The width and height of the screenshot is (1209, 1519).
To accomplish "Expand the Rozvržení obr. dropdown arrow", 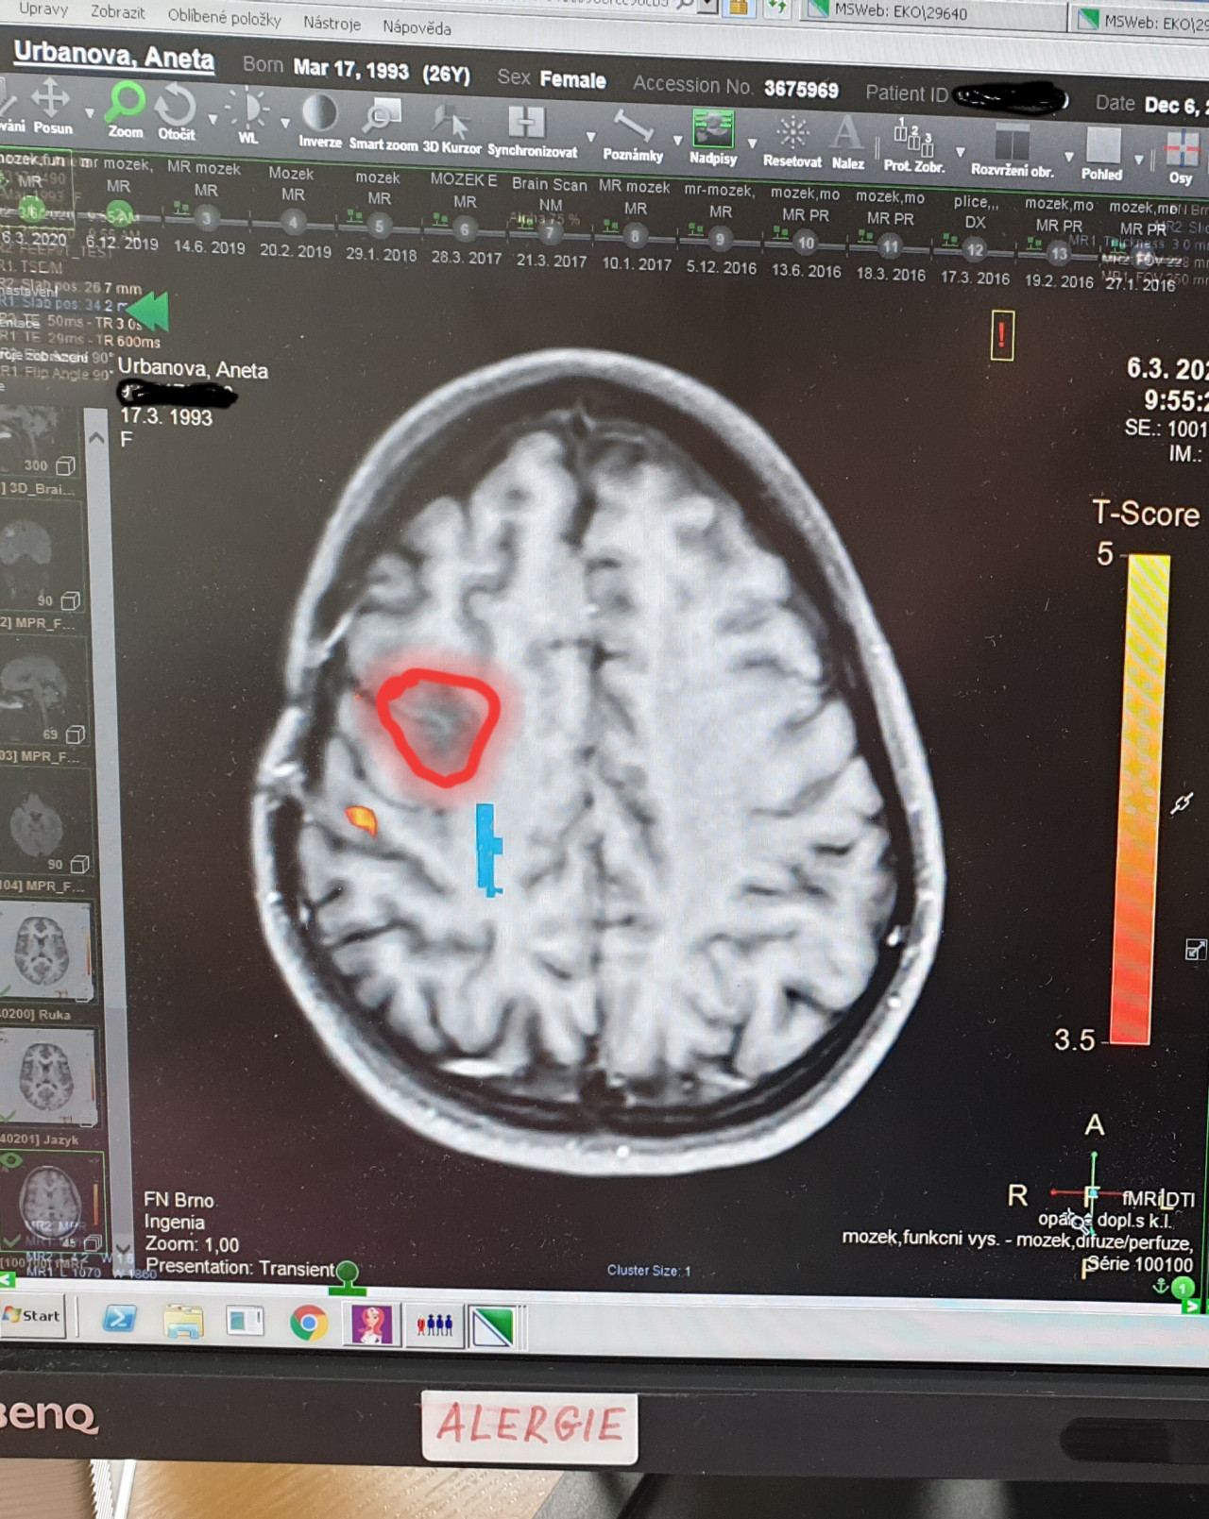I will 1068,157.
